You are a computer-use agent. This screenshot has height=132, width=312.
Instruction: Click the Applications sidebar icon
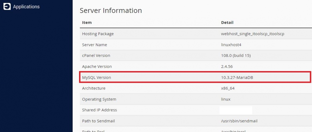point(7,6)
